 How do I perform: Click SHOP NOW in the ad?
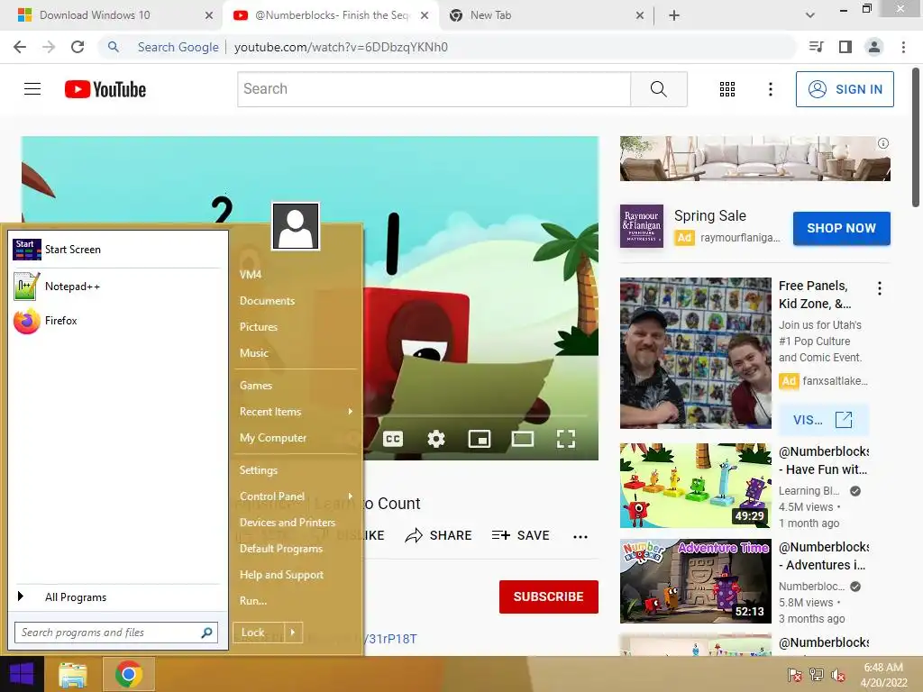841,228
